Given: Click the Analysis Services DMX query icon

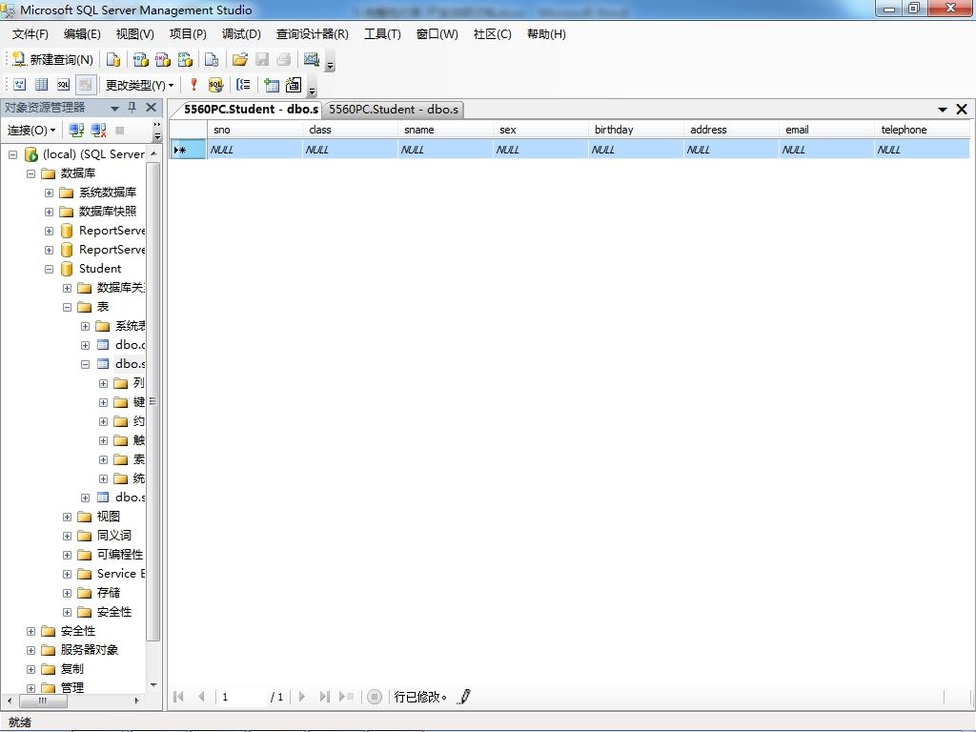Looking at the screenshot, I should pos(163,59).
